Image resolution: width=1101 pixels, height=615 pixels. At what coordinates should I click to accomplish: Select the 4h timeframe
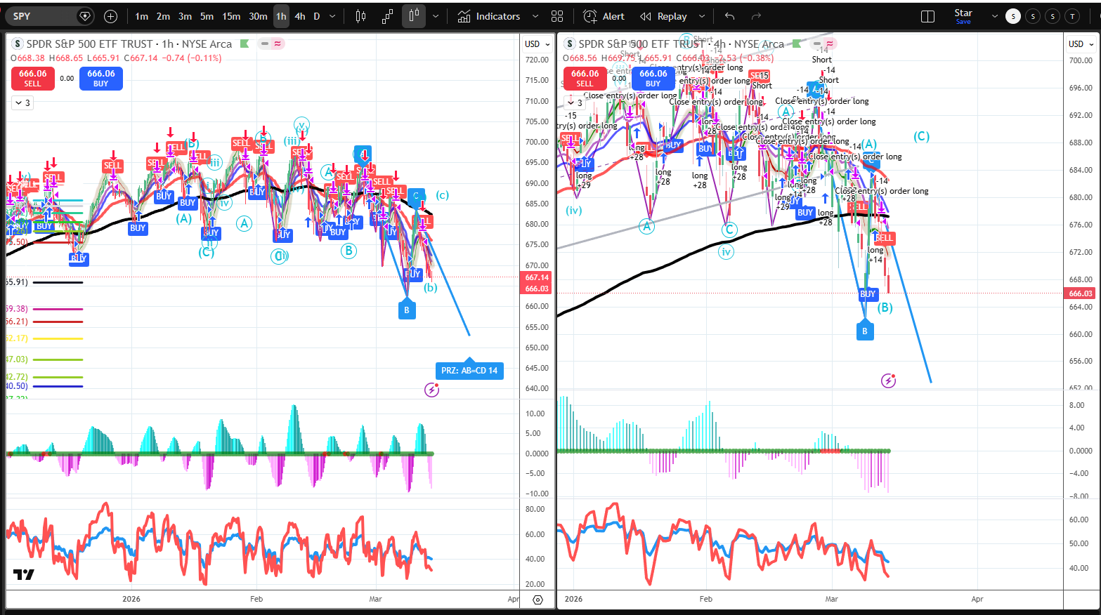[300, 16]
